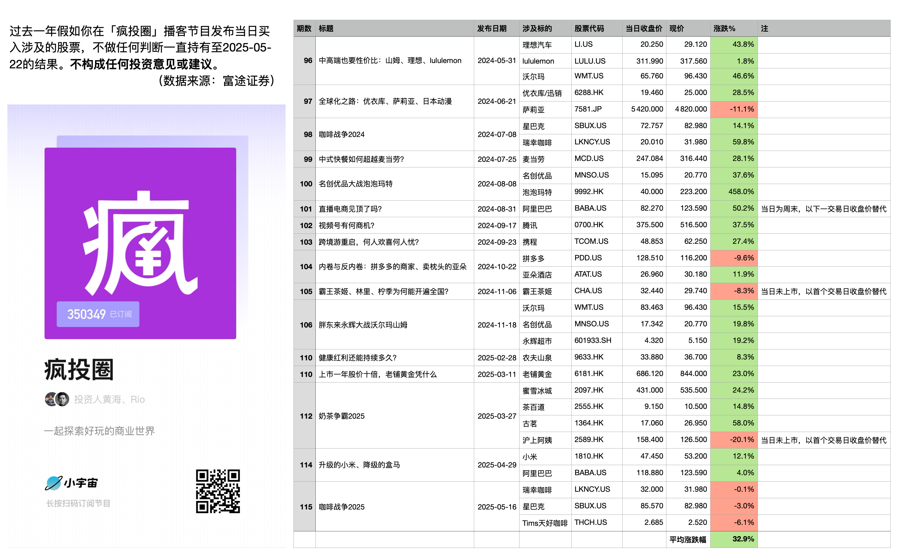
Task: Select the 拼多多 stock name cell
Action: [545, 258]
